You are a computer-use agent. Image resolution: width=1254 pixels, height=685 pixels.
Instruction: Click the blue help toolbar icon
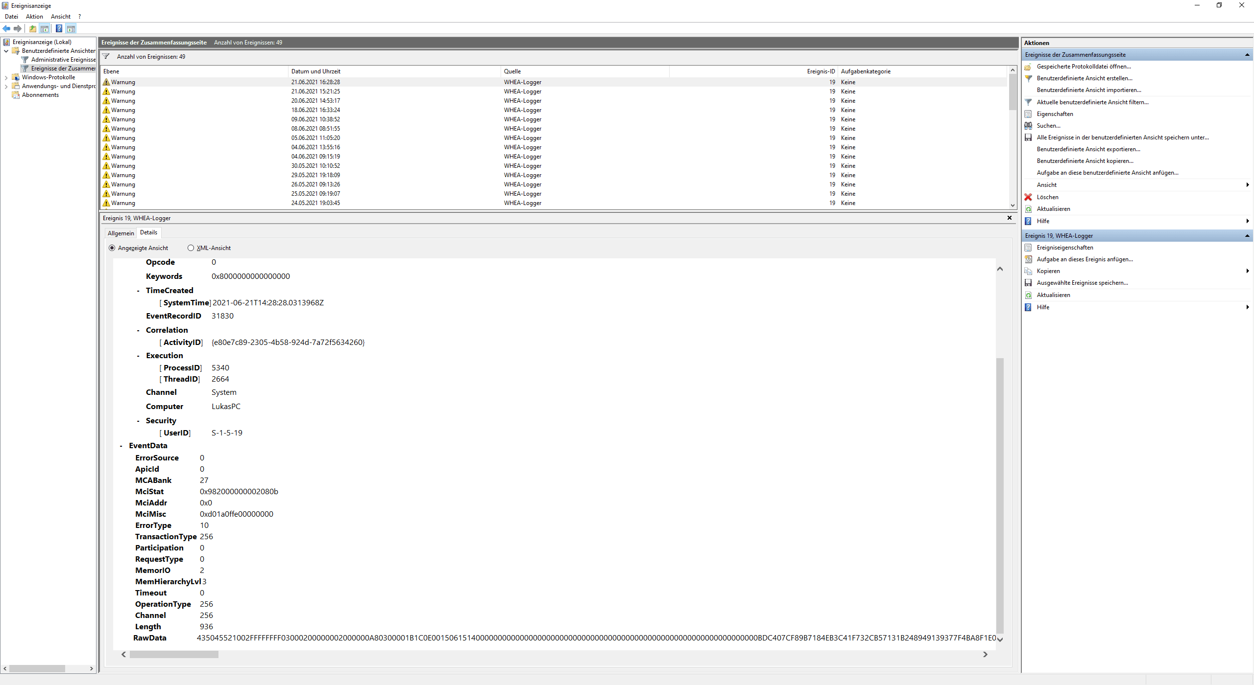59,28
